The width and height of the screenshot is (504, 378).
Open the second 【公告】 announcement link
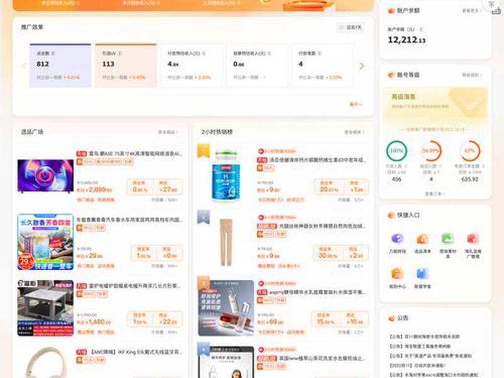click(x=420, y=346)
